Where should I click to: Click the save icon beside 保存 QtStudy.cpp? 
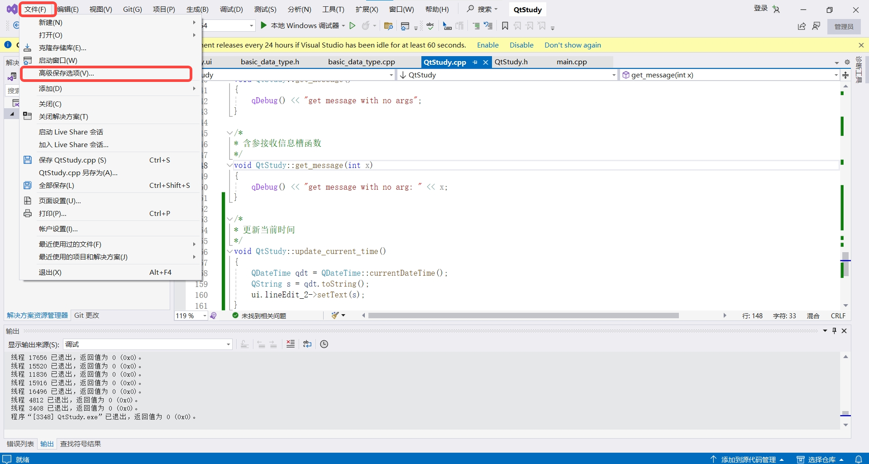[x=28, y=160]
